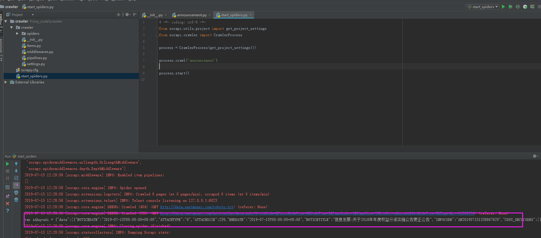The image size is (541, 238).
Task: Open the Structure side tool tab
Action: point(1,49)
